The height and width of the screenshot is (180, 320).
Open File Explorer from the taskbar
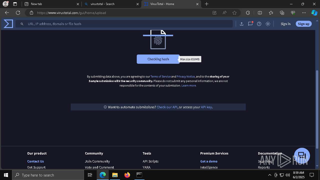pyautogui.click(x=115, y=175)
